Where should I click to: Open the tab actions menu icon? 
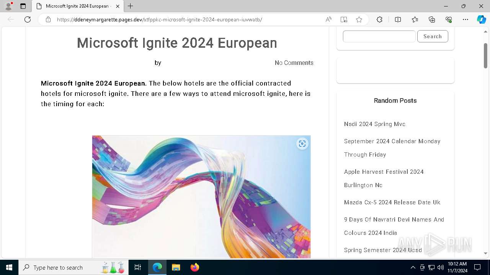pyautogui.click(x=23, y=6)
